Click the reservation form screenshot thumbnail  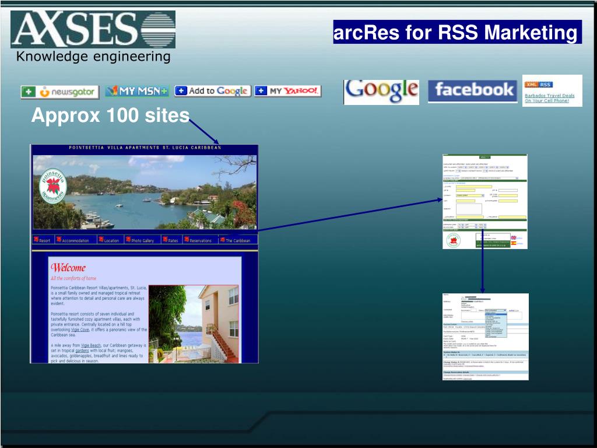[x=484, y=201]
